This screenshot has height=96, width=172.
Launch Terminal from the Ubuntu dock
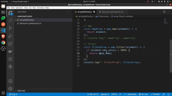coord(3,12)
